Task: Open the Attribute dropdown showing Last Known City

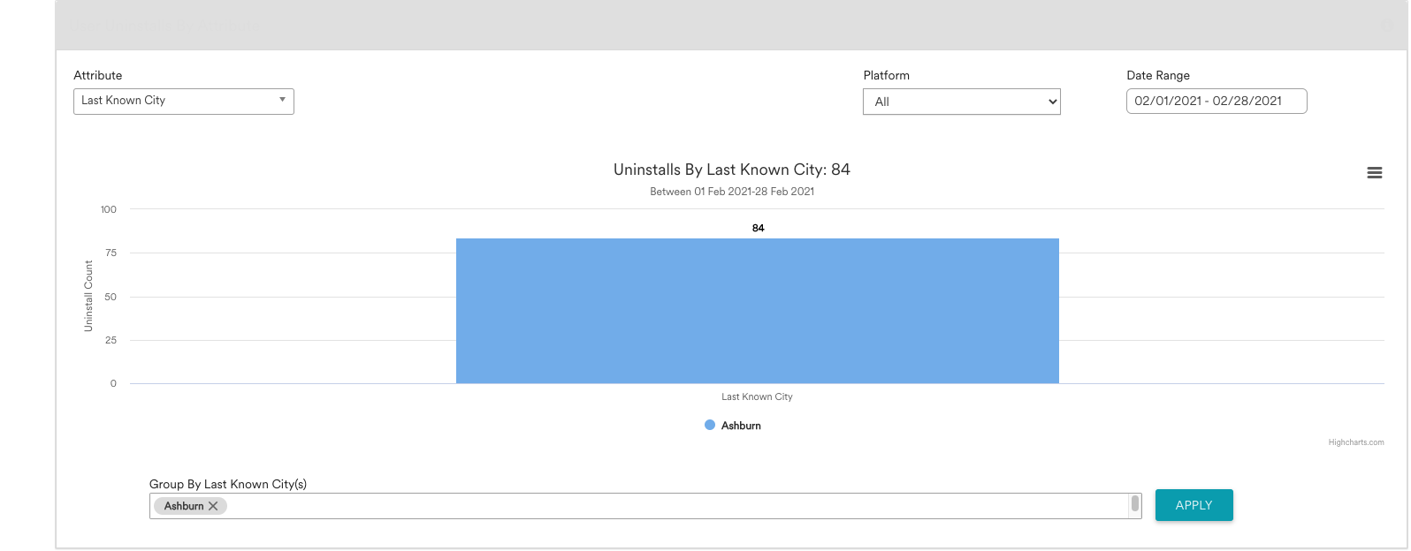Action: point(177,101)
